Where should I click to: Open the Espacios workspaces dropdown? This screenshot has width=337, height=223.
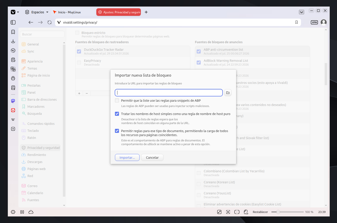click(x=37, y=12)
